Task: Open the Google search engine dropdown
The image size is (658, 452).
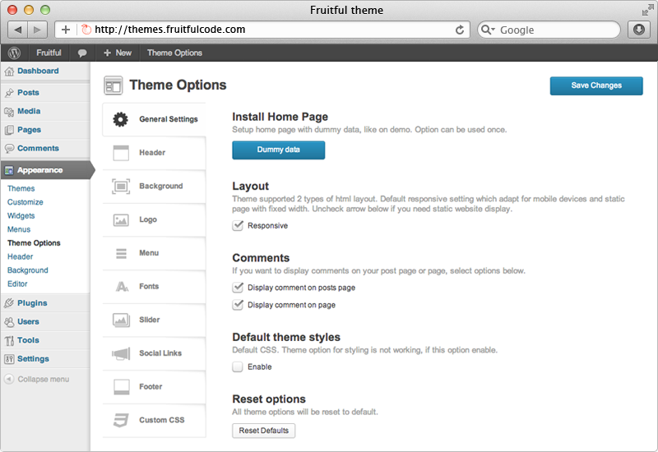Action: (x=488, y=30)
